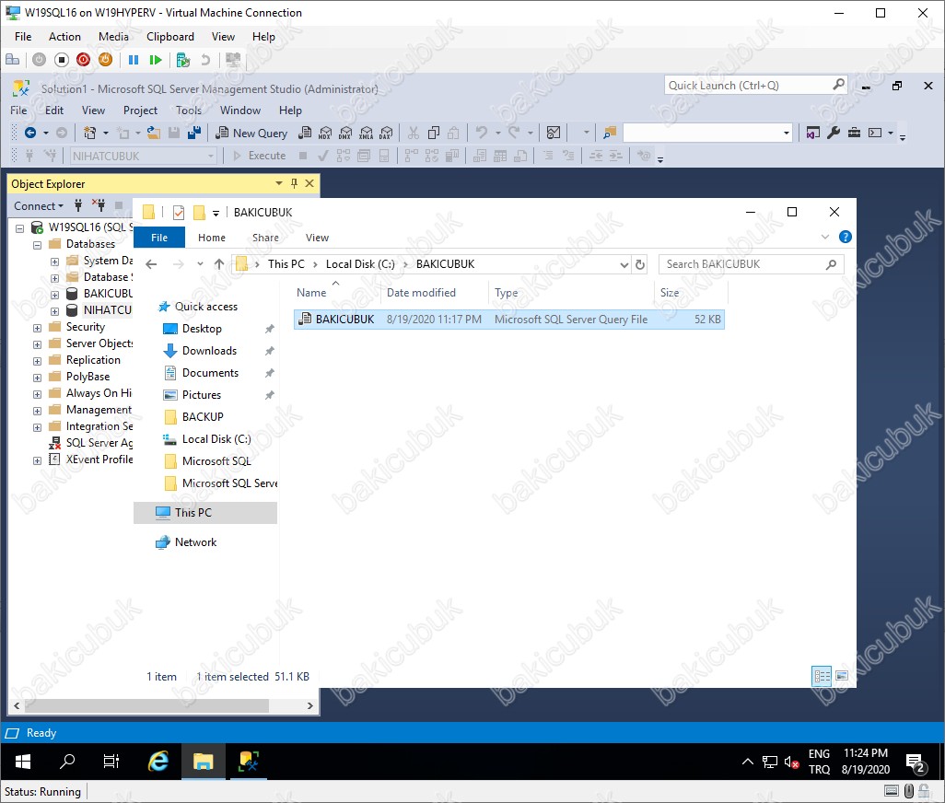Click the VM Checkpoint icon
945x803 pixels.
click(183, 60)
